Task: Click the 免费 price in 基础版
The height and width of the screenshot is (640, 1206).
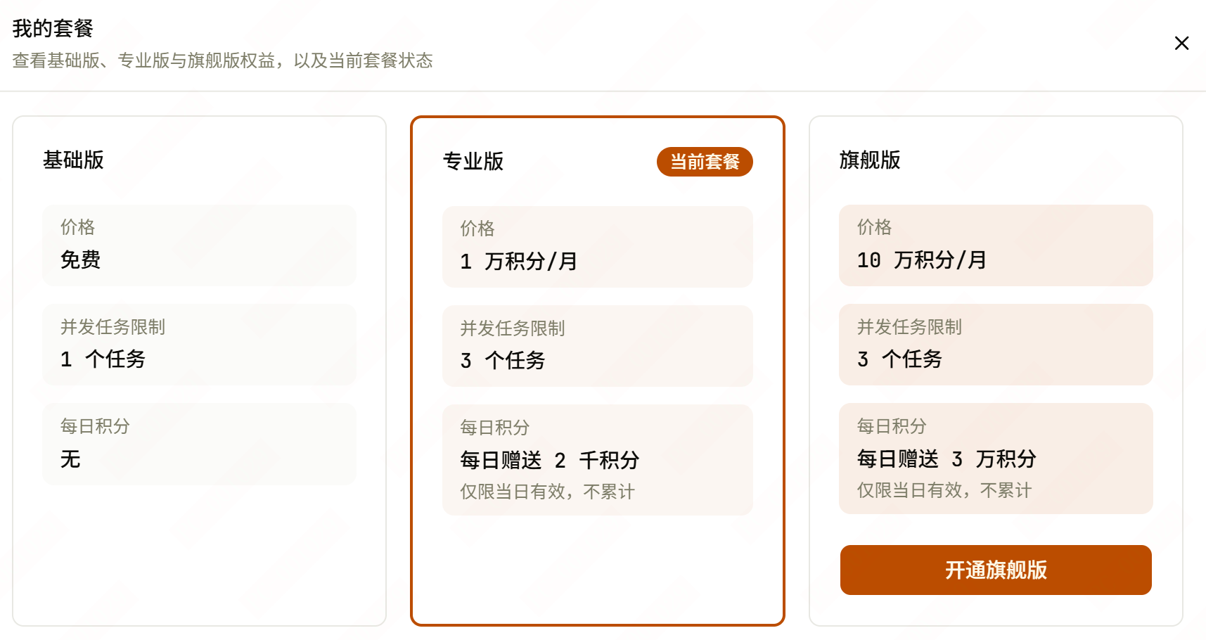Action: click(x=80, y=260)
